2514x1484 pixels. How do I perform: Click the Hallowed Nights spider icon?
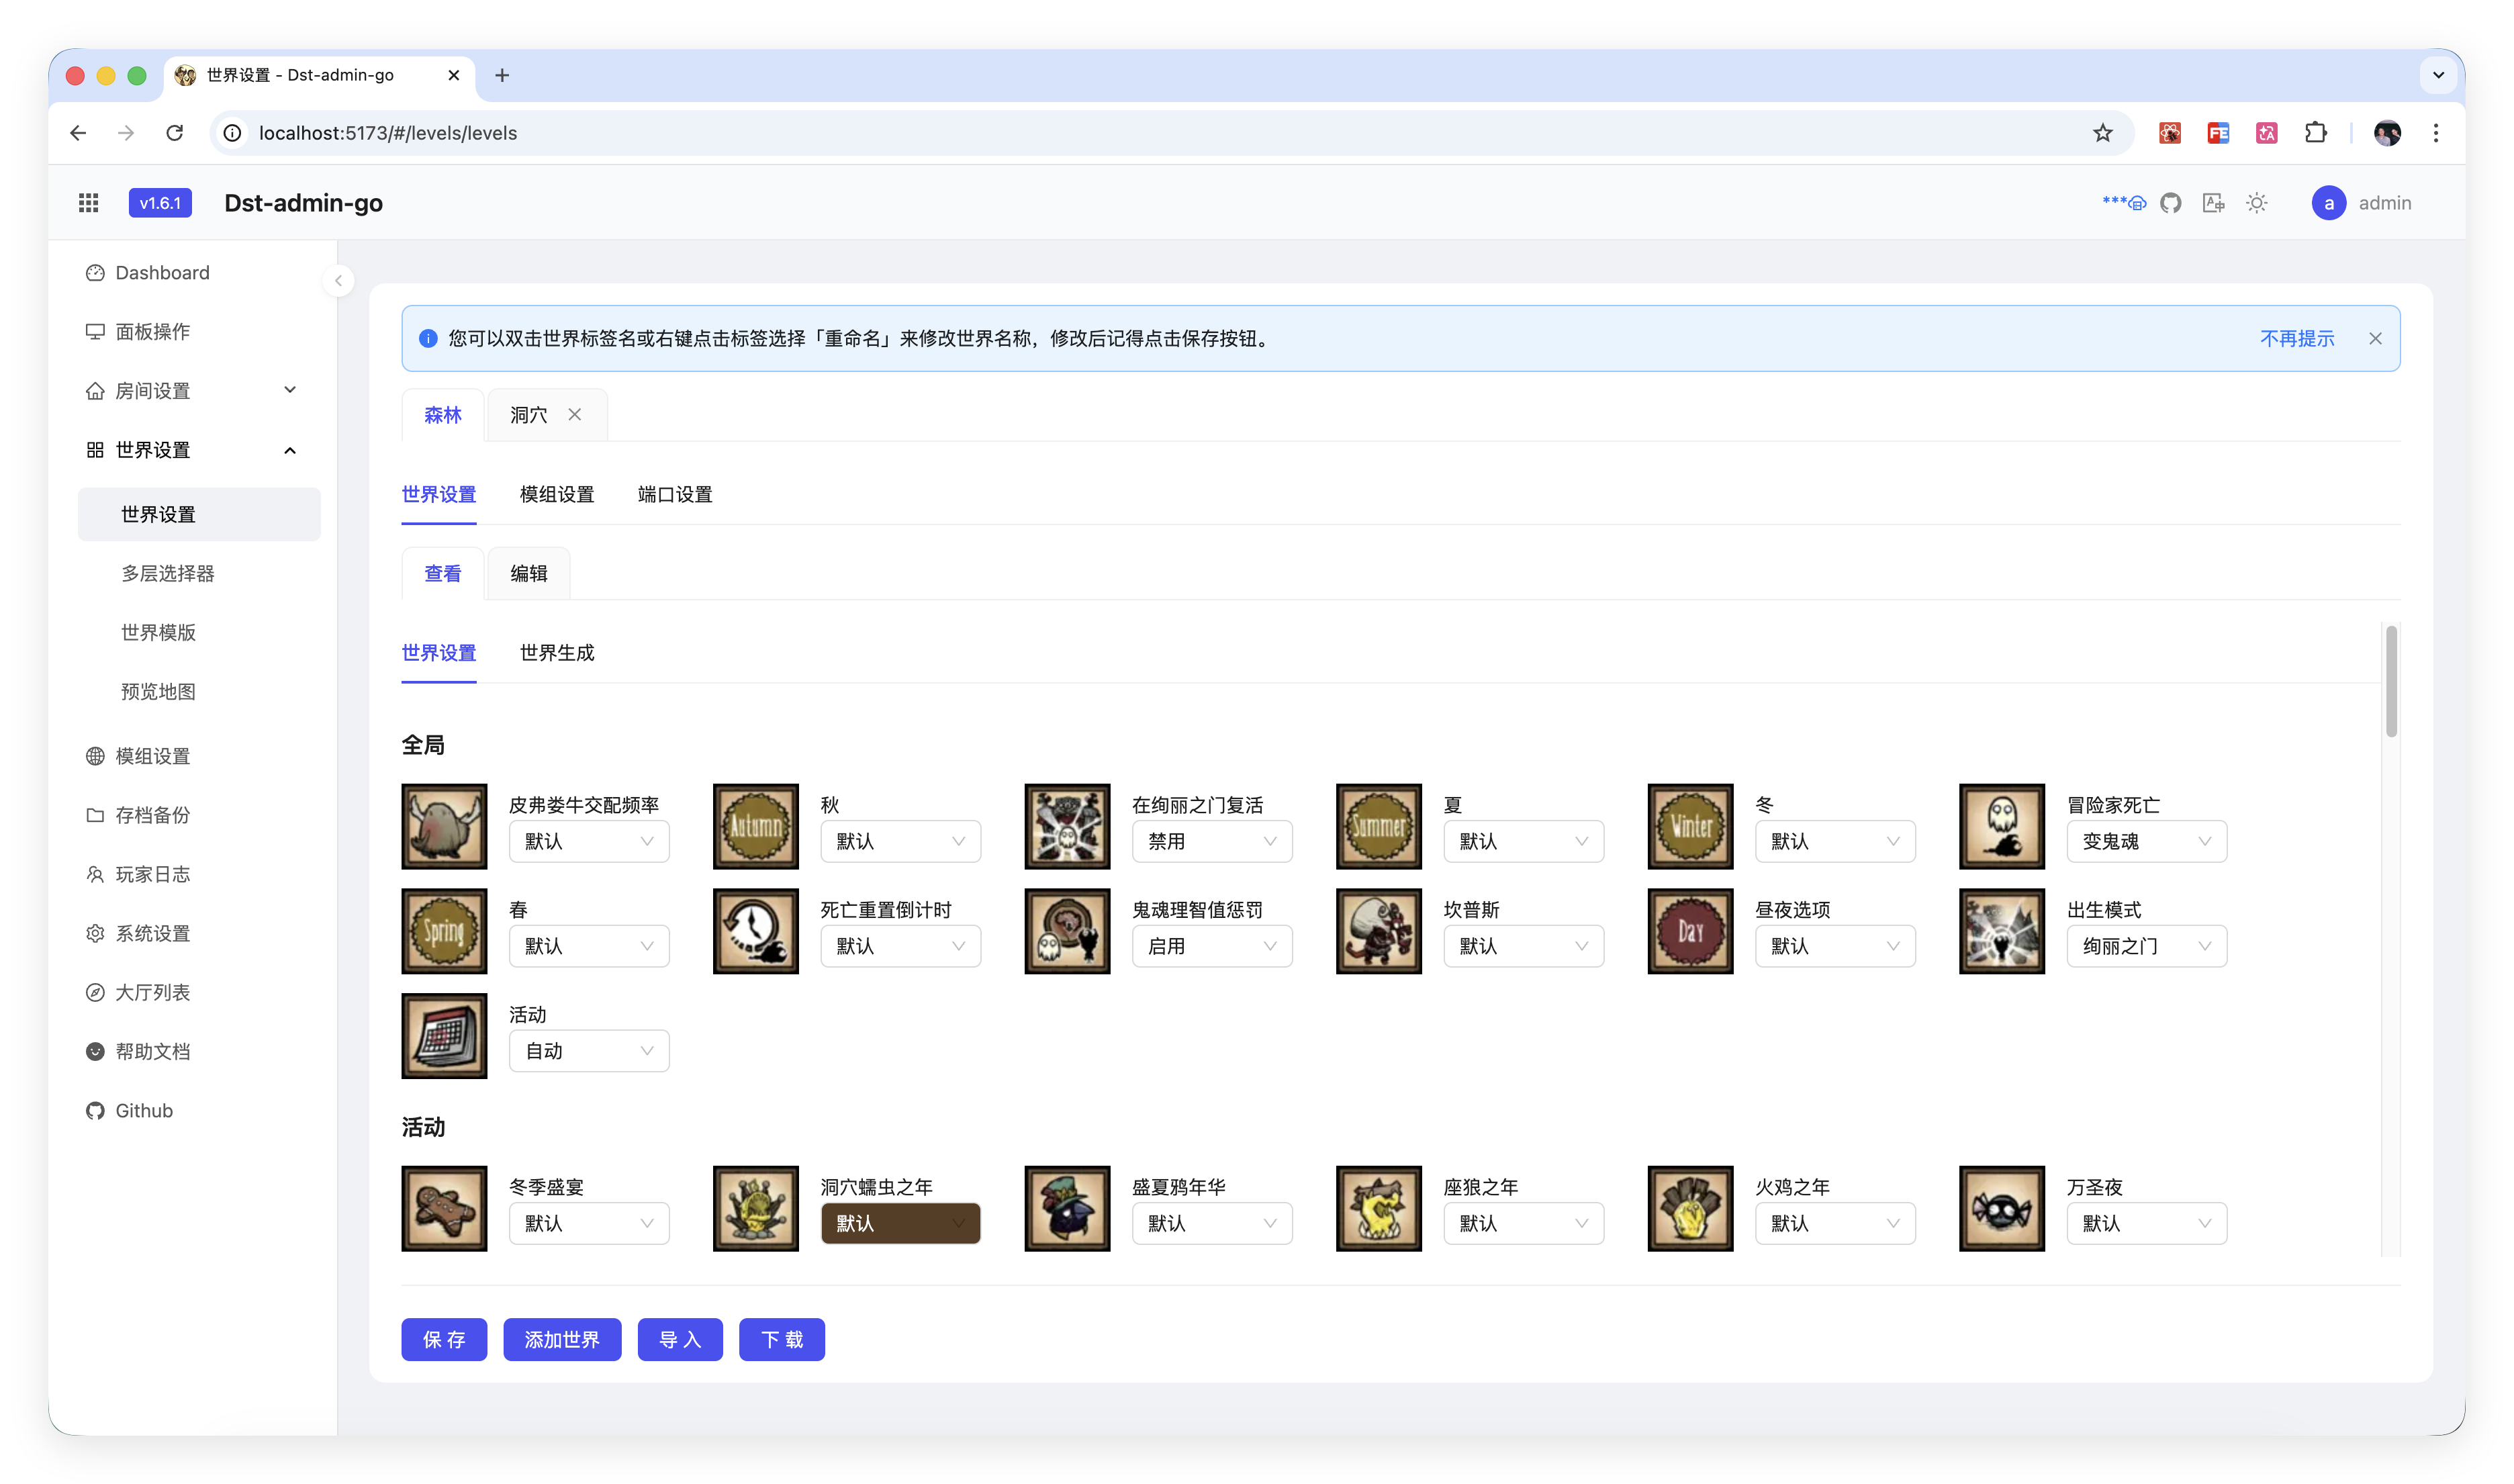pyautogui.click(x=2002, y=1208)
